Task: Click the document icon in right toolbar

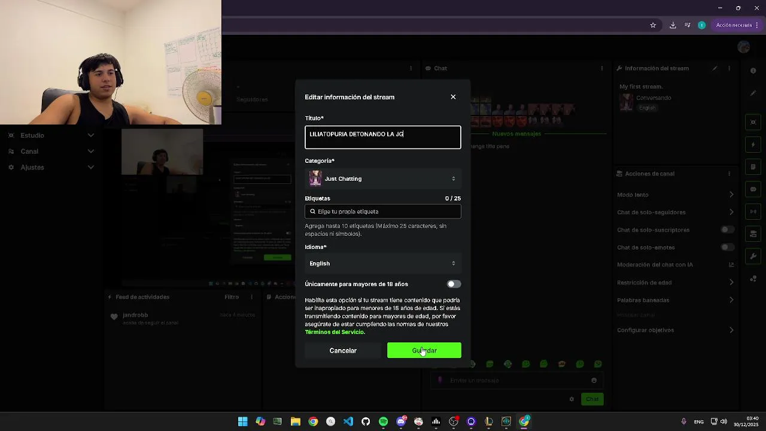Action: 753,167
